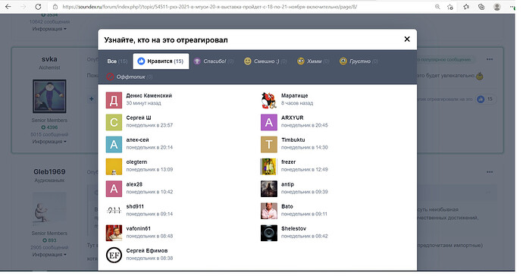Open svka's post options ellipsis menu
The height and width of the screenshot is (276, 523).
coord(490,59)
